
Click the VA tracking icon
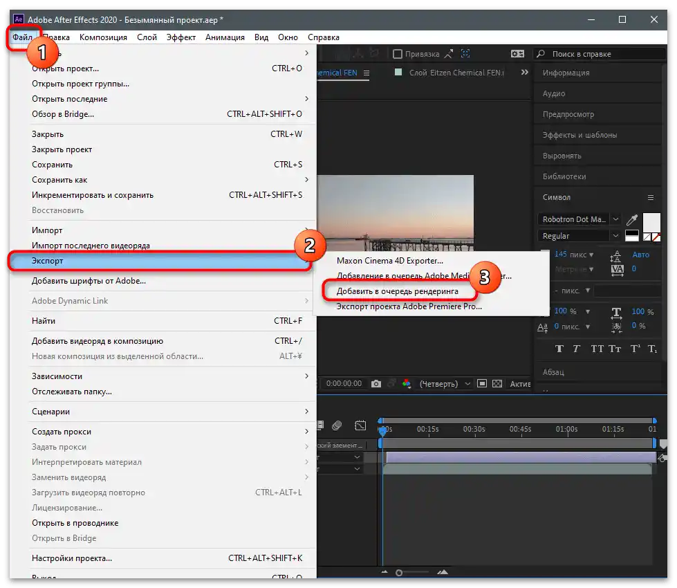pos(617,270)
